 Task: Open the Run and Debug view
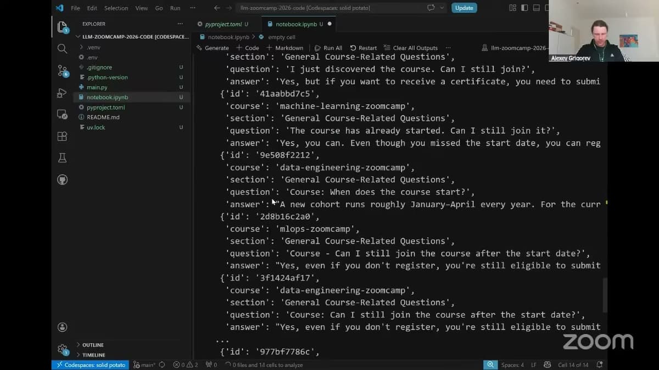click(62, 93)
